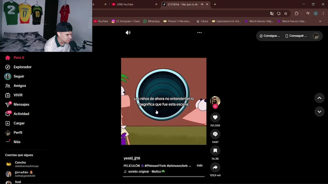The image size is (328, 184).
Task: Open comments bubble showing 3487
Action: point(215,134)
